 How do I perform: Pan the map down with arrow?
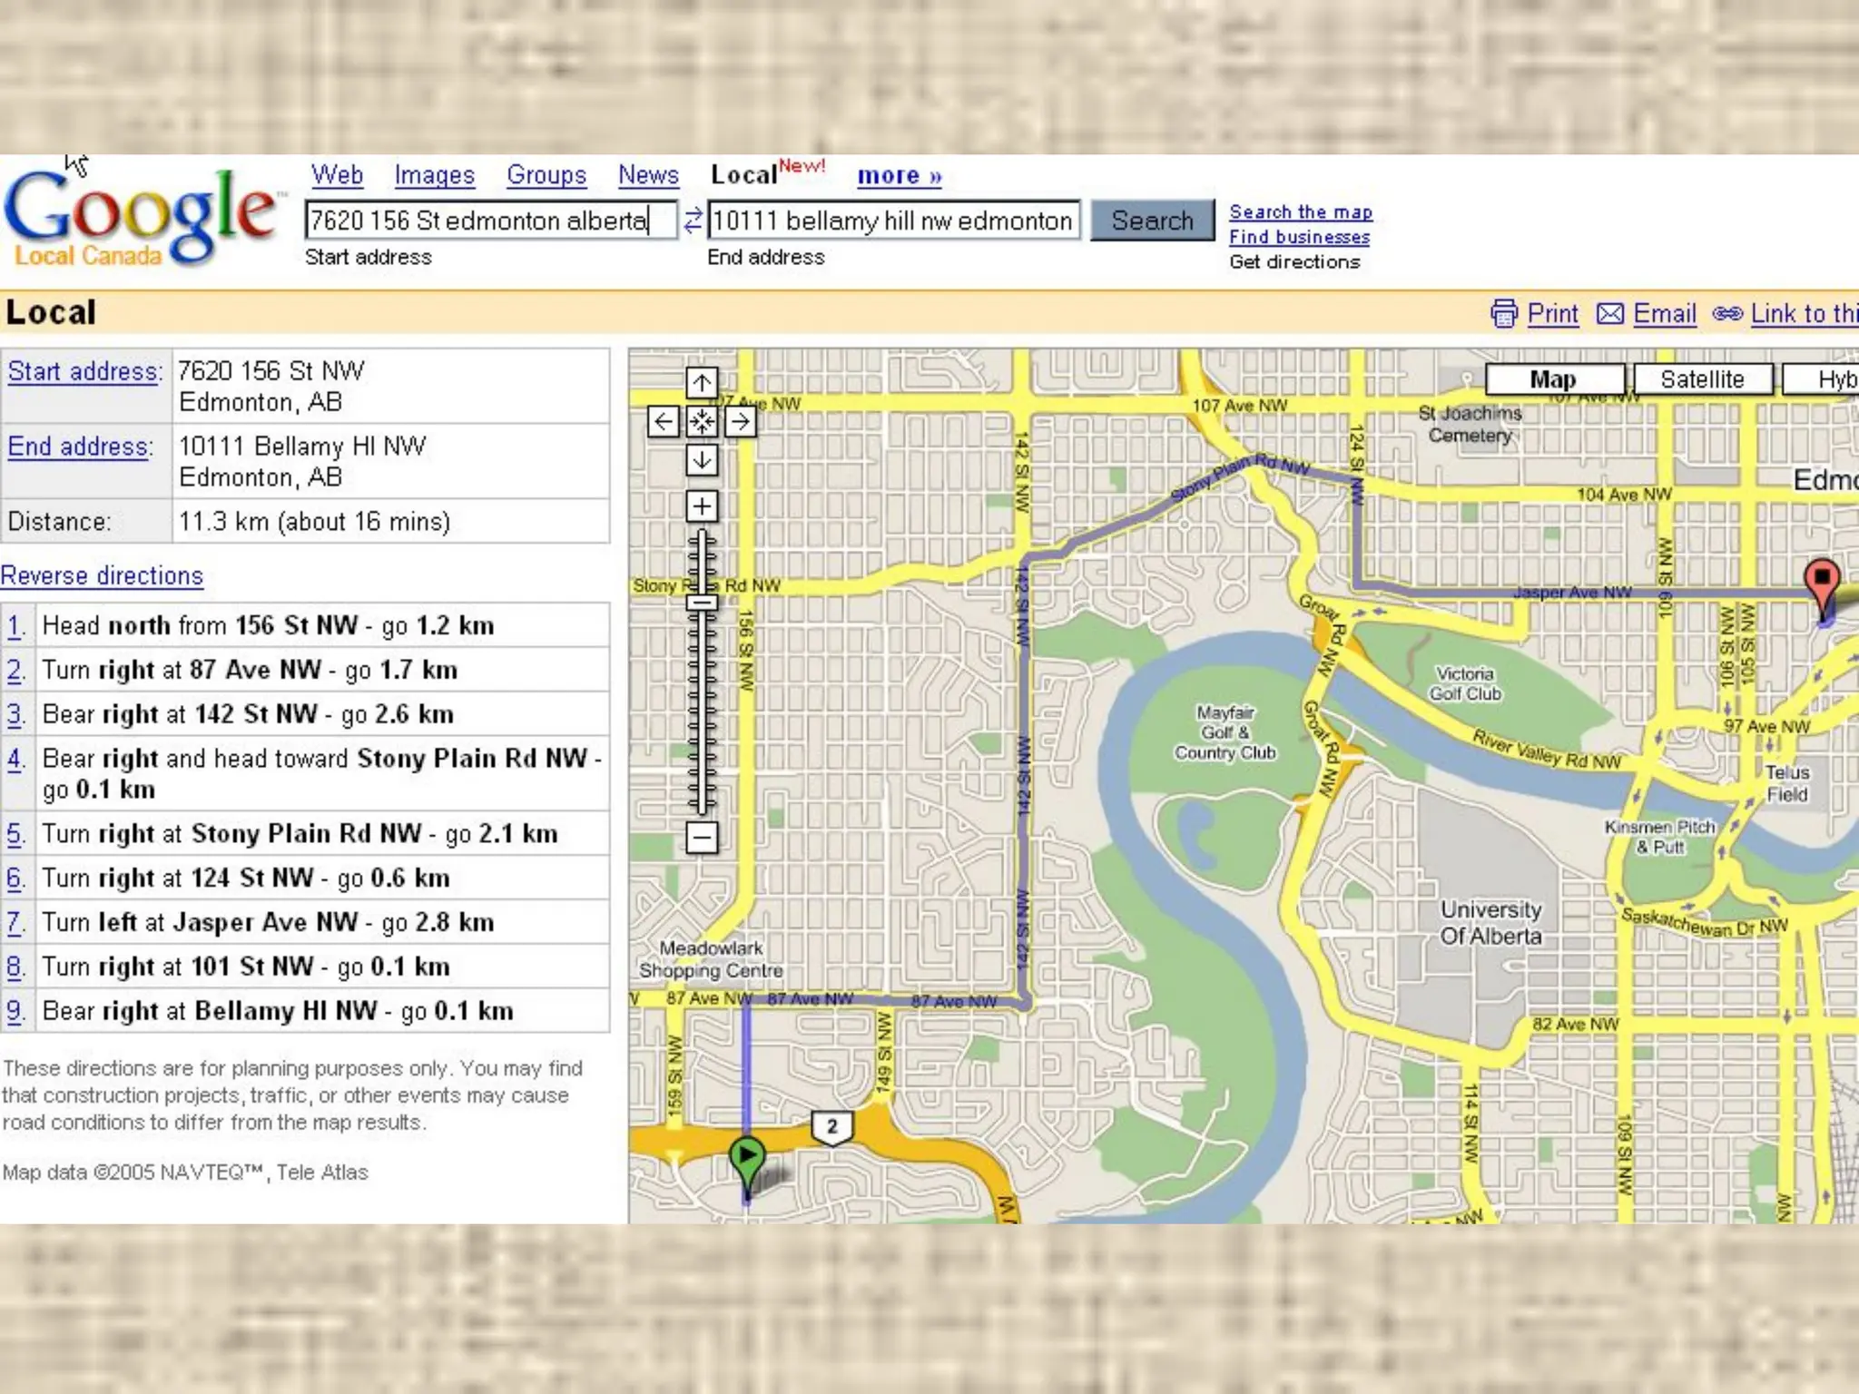tap(702, 460)
